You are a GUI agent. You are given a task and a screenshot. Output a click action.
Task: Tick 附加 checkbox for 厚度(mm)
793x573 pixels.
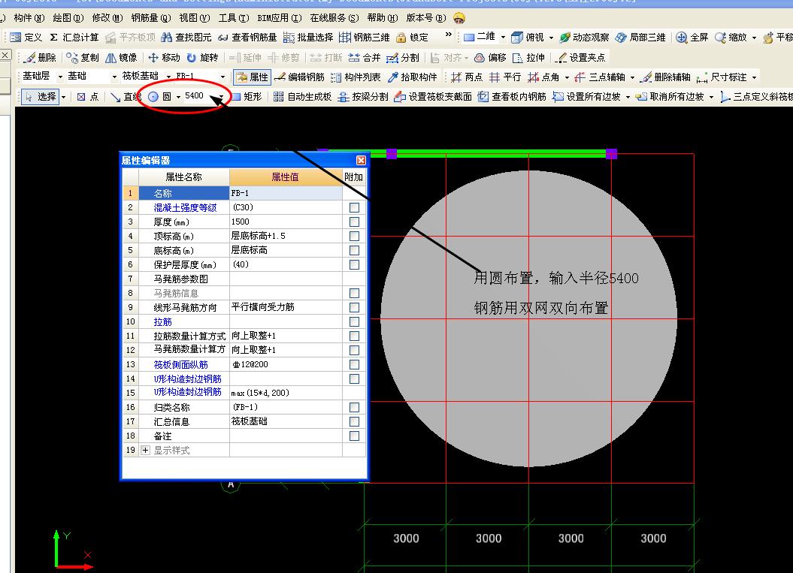(x=354, y=222)
